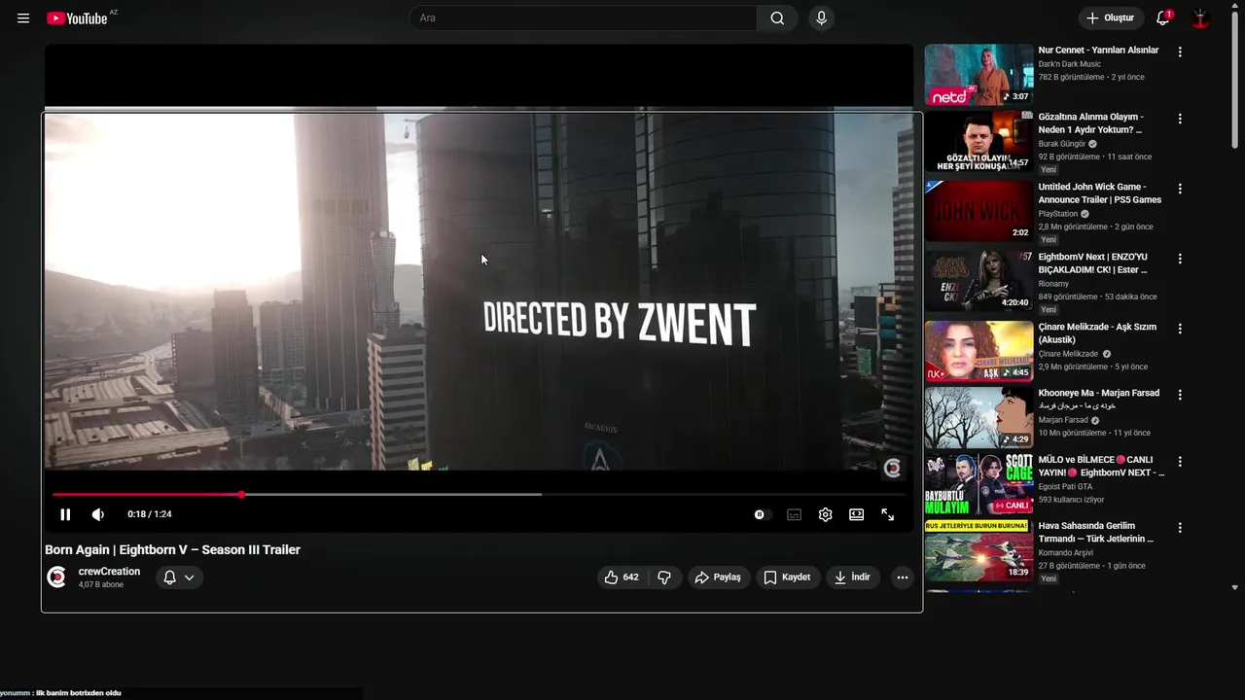Click the search magnifier button
Screen dimensions: 1245x700
point(777,18)
